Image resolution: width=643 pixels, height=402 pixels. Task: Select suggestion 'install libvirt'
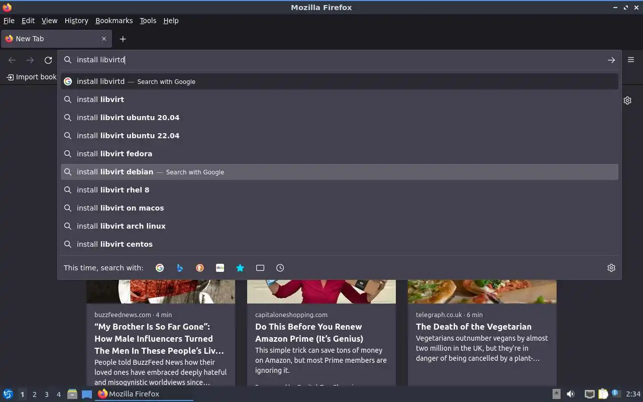(x=340, y=99)
